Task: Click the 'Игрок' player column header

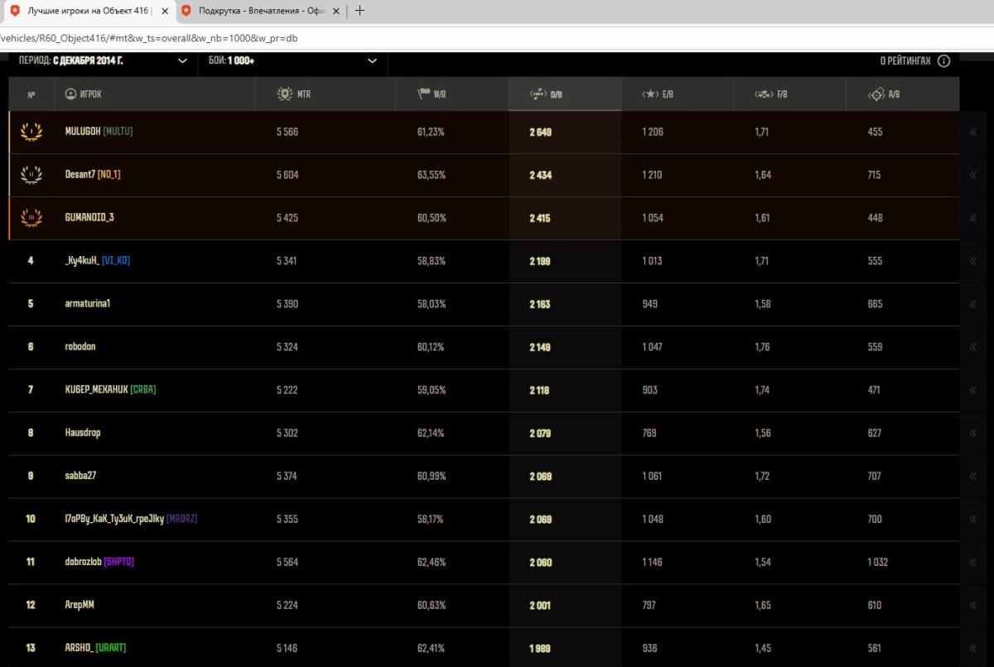Action: 83,94
